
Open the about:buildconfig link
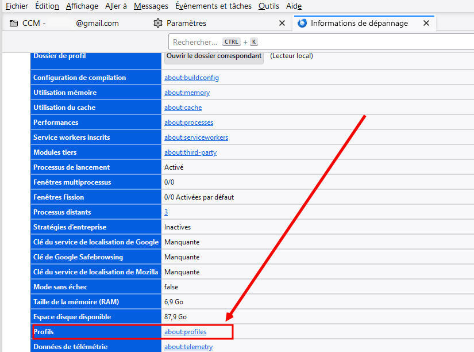192,78
